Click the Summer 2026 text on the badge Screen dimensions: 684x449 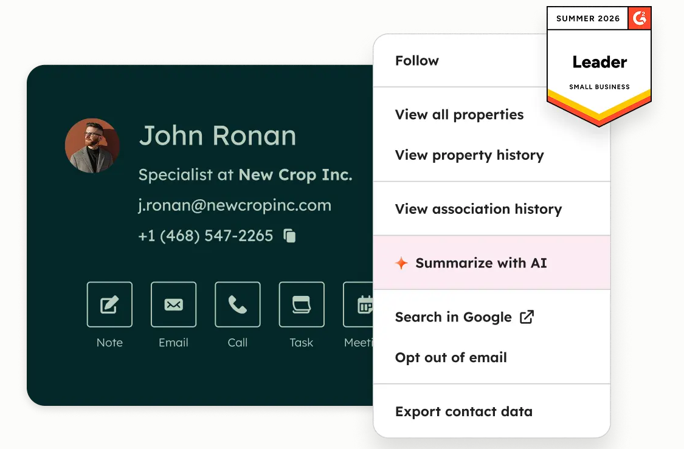coord(588,19)
